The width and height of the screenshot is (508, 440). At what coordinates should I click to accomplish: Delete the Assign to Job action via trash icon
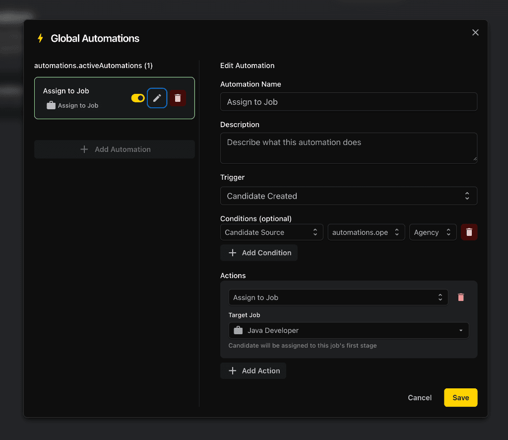click(x=460, y=297)
